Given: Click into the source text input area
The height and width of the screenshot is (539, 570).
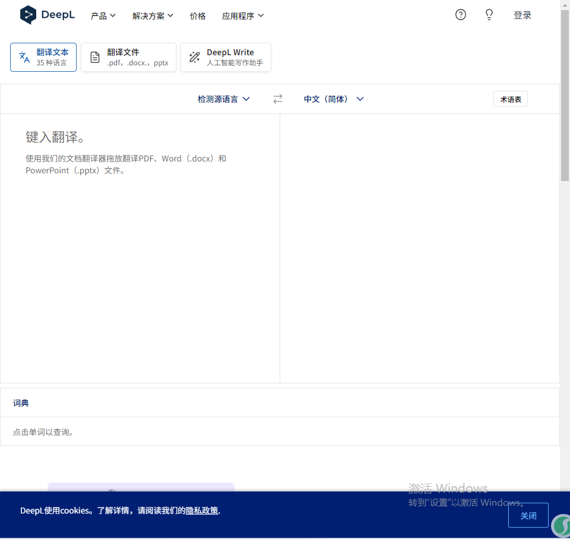Looking at the screenshot, I should point(140,248).
